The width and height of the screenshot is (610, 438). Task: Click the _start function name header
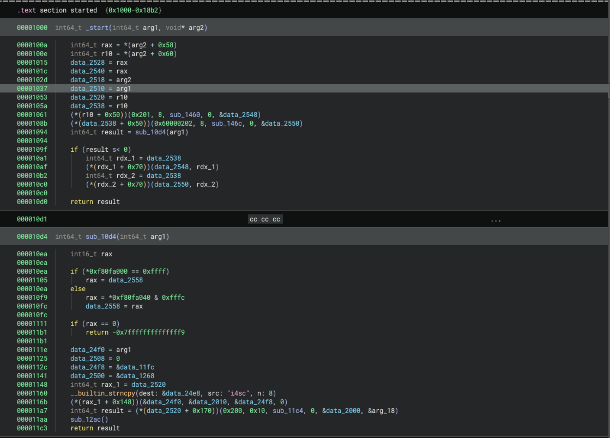(x=98, y=28)
